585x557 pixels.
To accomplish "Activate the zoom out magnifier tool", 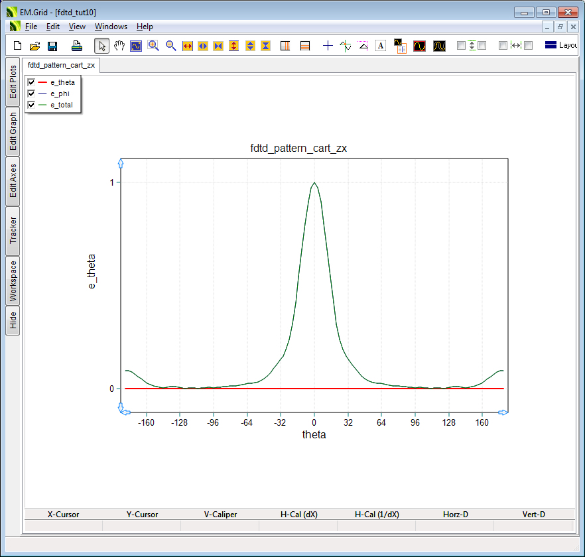I will click(170, 46).
